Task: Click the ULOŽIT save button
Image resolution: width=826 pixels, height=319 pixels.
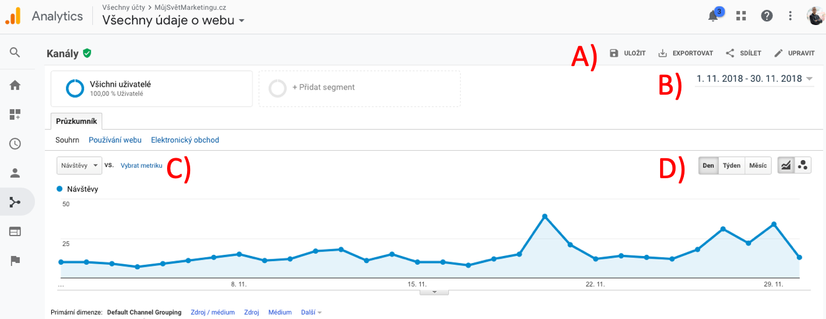Action: coord(627,54)
